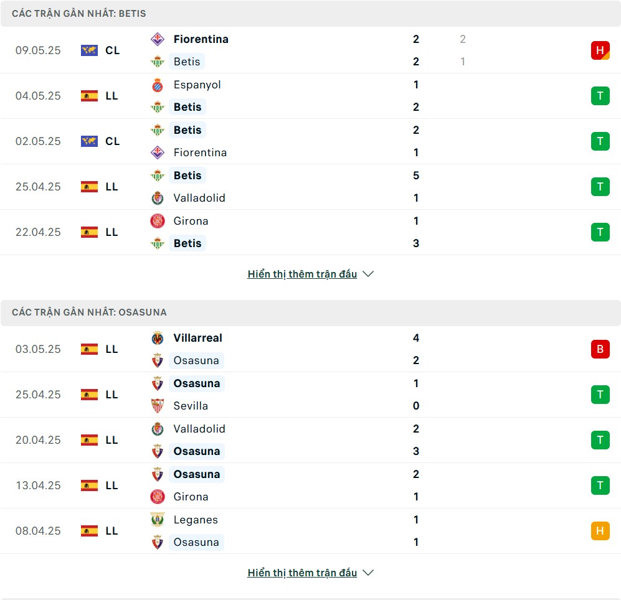Open the Betis vs Valladolid 5-1 match row
The width and height of the screenshot is (621, 600).
pos(310,187)
